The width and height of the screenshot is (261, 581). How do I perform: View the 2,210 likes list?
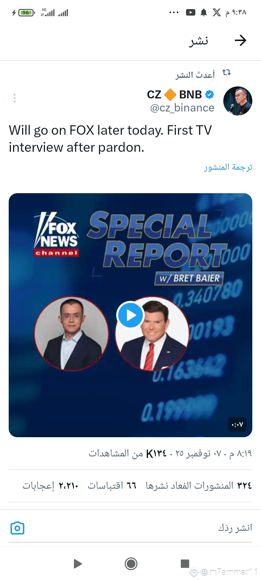(50, 485)
